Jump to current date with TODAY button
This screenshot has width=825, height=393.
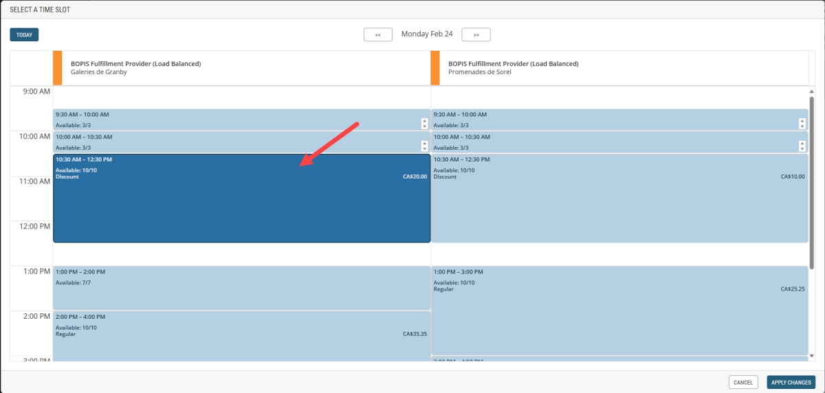(24, 34)
